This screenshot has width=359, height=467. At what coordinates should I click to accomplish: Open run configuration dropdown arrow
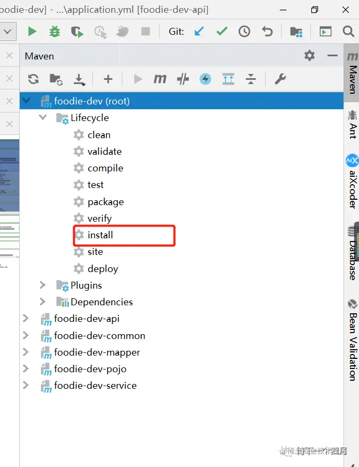pos(7,31)
